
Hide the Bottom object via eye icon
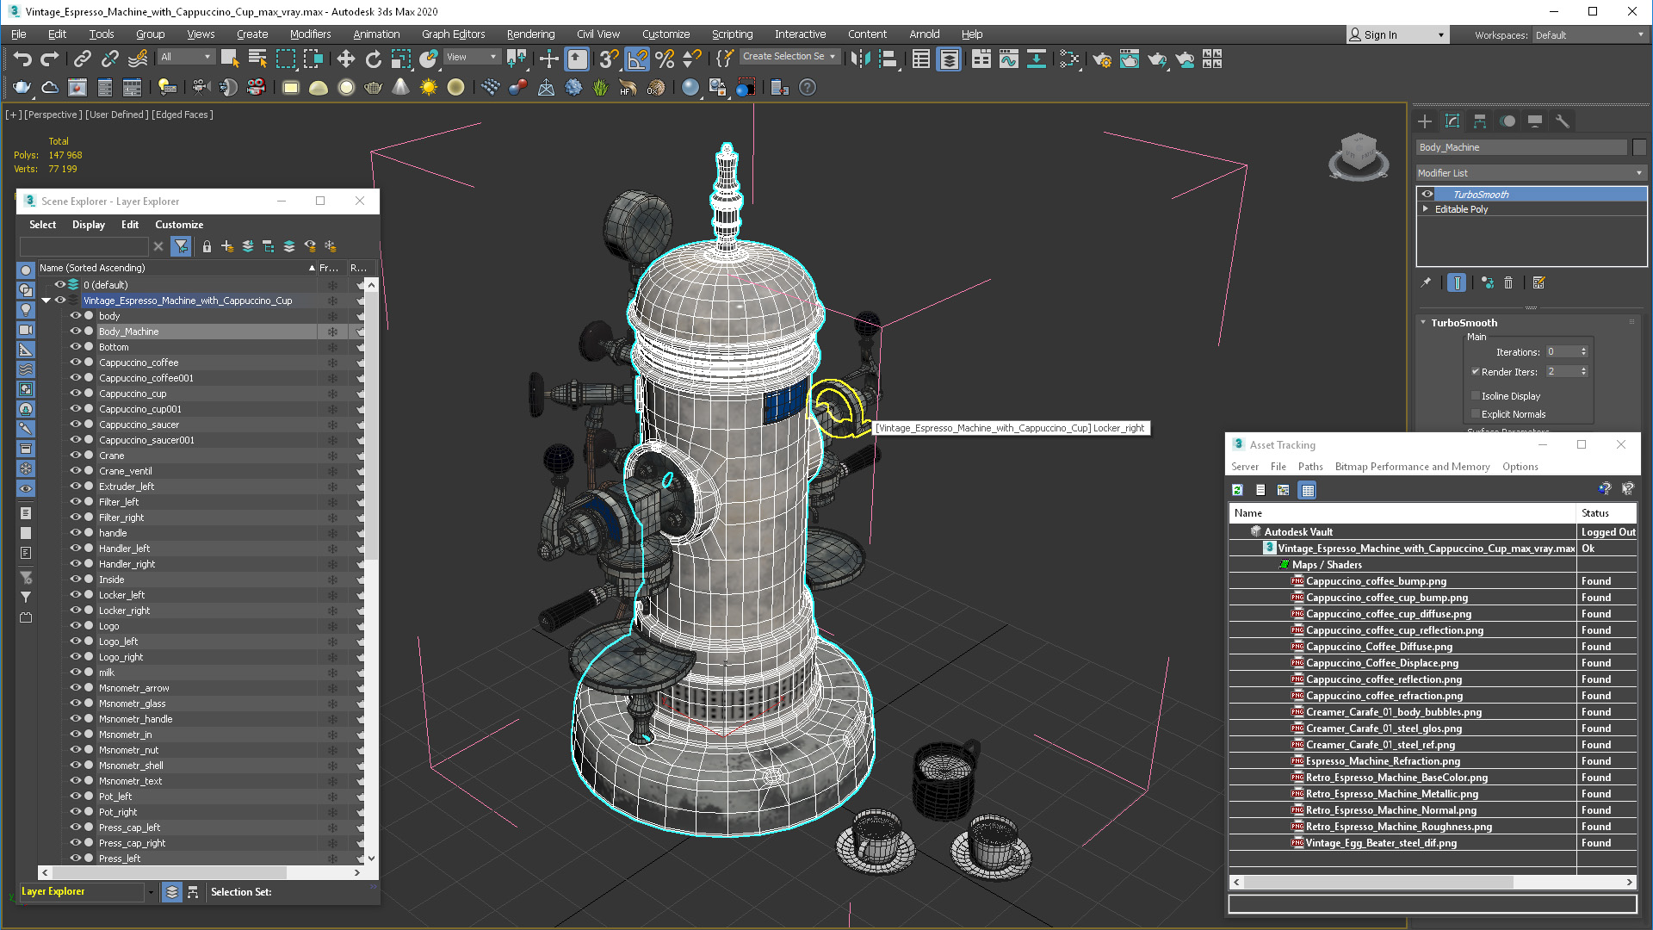click(75, 347)
